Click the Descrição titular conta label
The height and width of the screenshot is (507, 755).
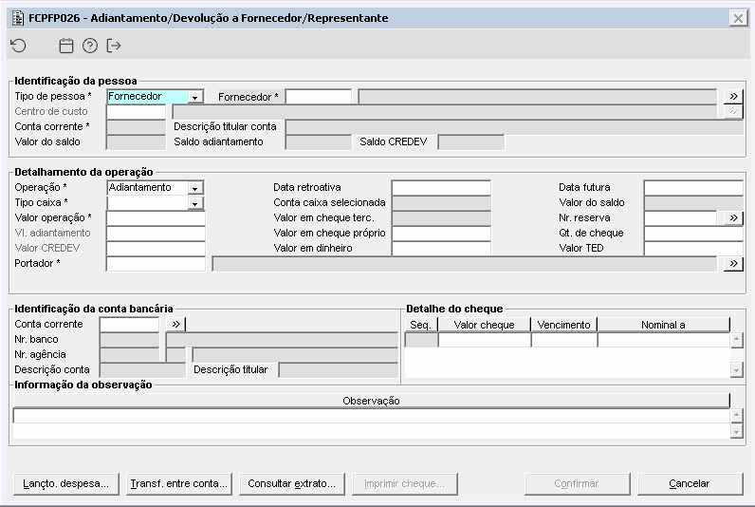tap(225, 127)
